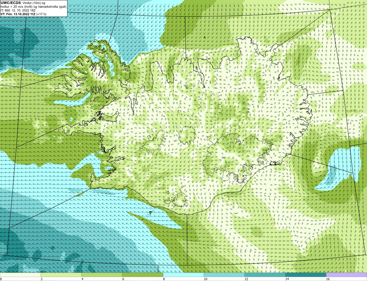Click the "UWC/ECDS: Vindur (10m) og" title line
367x281 pixels.
coord(23,3)
